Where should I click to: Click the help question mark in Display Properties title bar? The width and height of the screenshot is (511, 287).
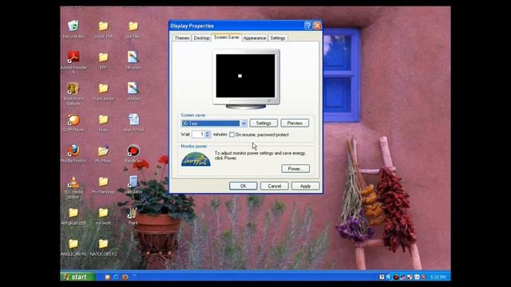point(308,26)
